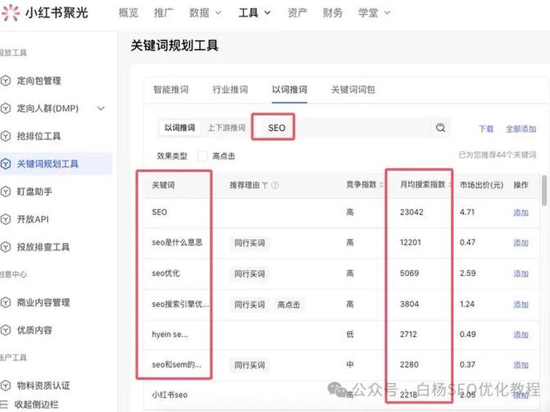This screenshot has height=412, width=550.
Task: Click the search index value 12201
Action: pos(410,242)
